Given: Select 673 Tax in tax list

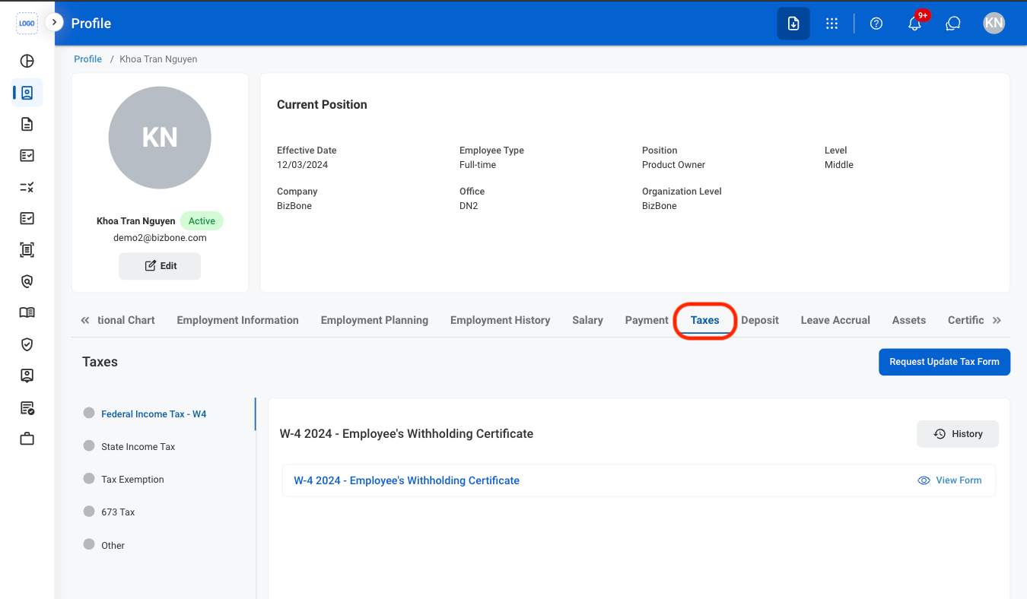Looking at the screenshot, I should click(118, 512).
